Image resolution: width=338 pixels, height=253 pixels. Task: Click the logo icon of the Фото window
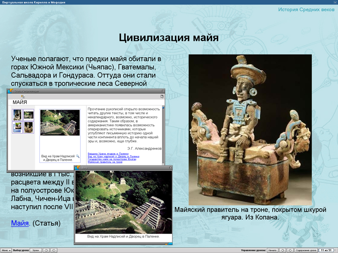pos(77,167)
